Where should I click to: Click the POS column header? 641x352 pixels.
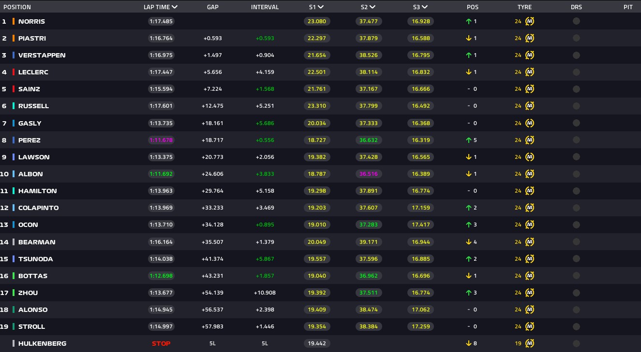[473, 7]
